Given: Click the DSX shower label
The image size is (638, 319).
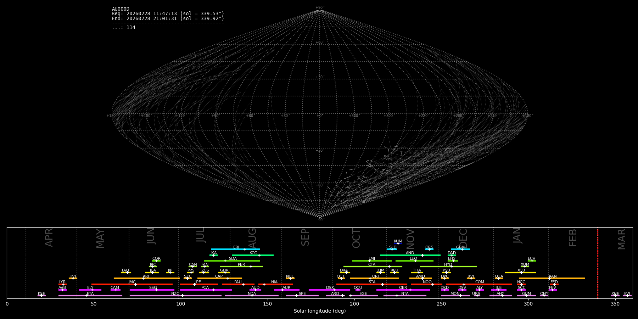Looking at the screenshot, I should coord(330,288).
